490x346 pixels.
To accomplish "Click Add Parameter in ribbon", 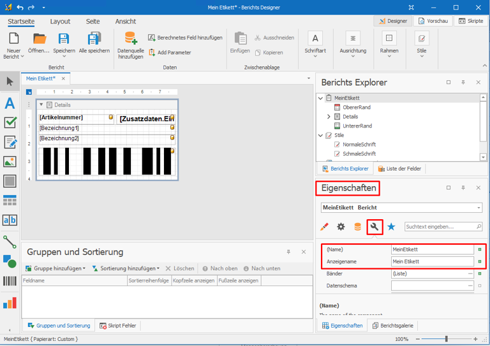I will pyautogui.click(x=170, y=52).
